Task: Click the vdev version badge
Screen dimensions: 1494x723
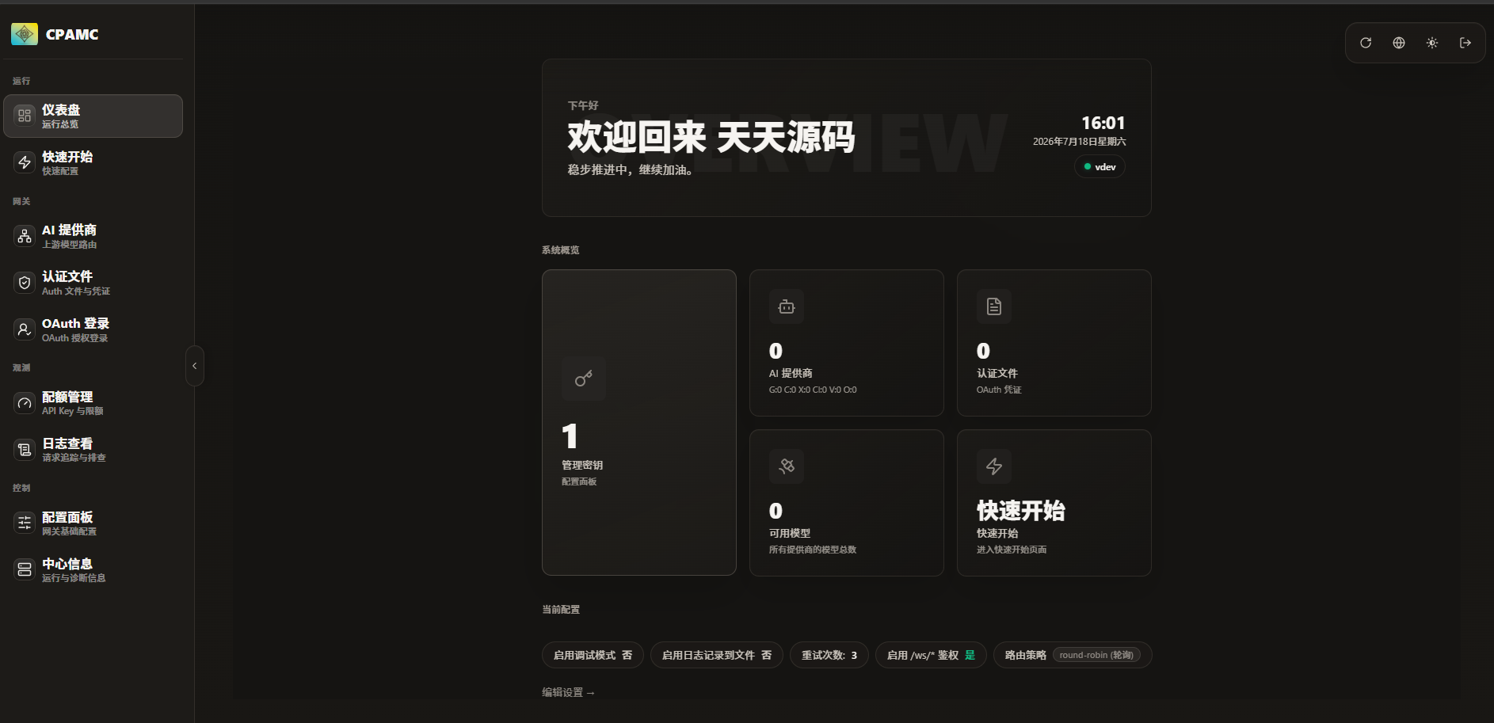Action: coord(1100,167)
